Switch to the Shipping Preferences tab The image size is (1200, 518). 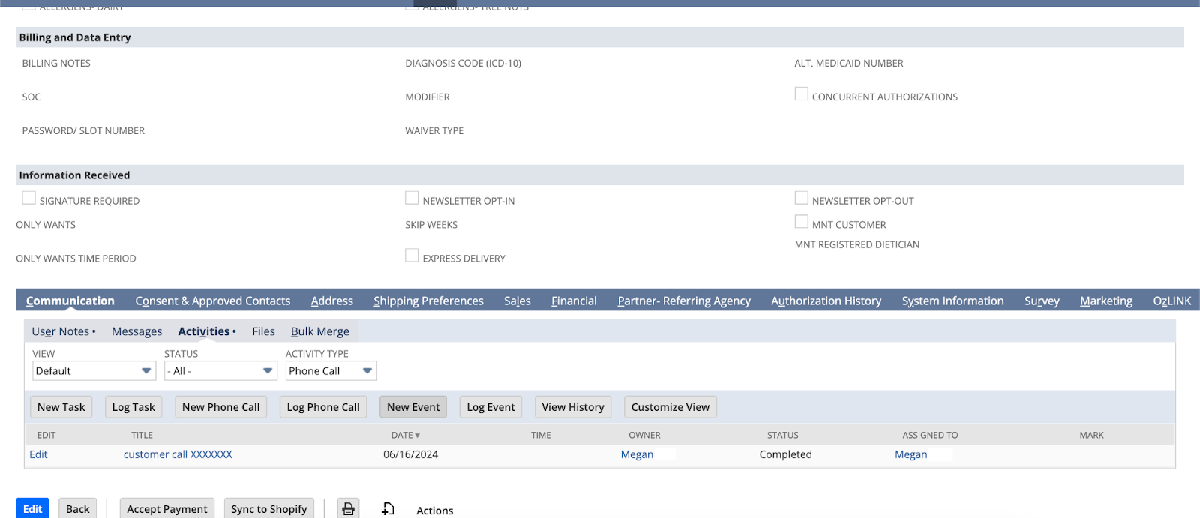coord(428,301)
